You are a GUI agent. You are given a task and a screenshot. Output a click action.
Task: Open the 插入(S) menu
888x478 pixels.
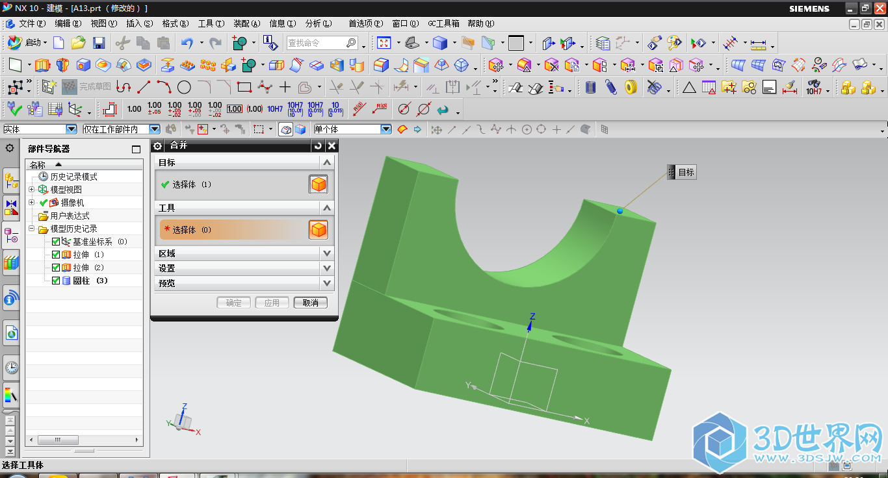[140, 23]
